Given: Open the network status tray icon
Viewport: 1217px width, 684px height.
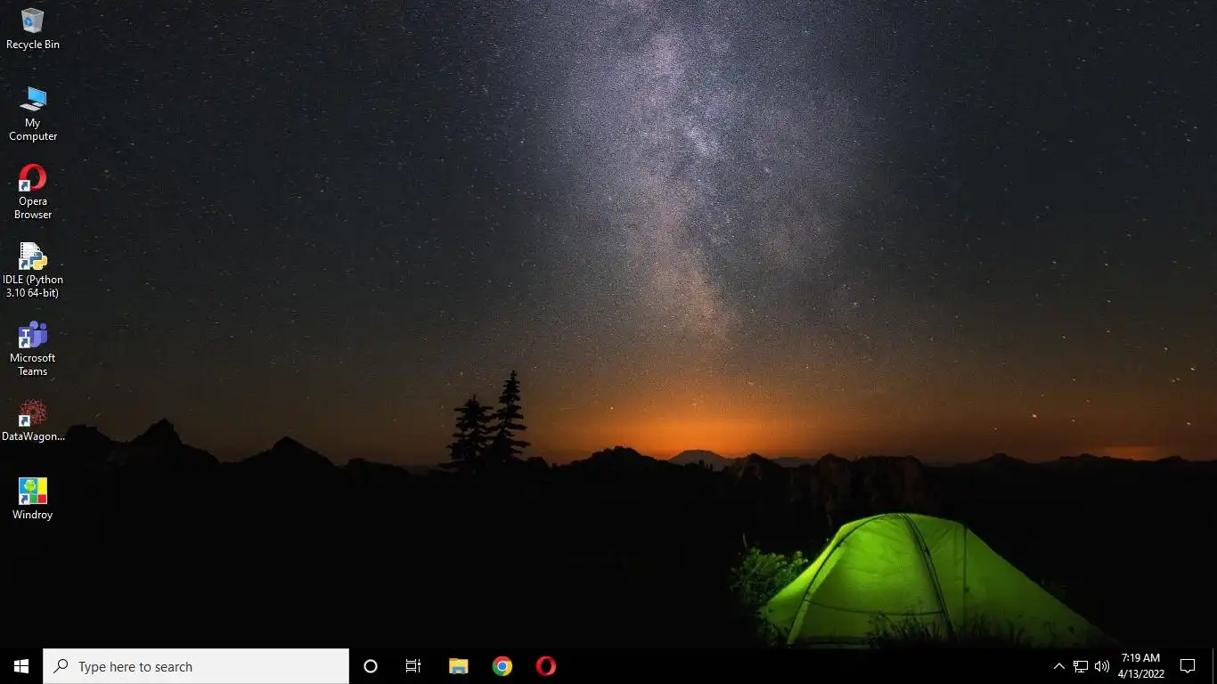Looking at the screenshot, I should point(1081,666).
